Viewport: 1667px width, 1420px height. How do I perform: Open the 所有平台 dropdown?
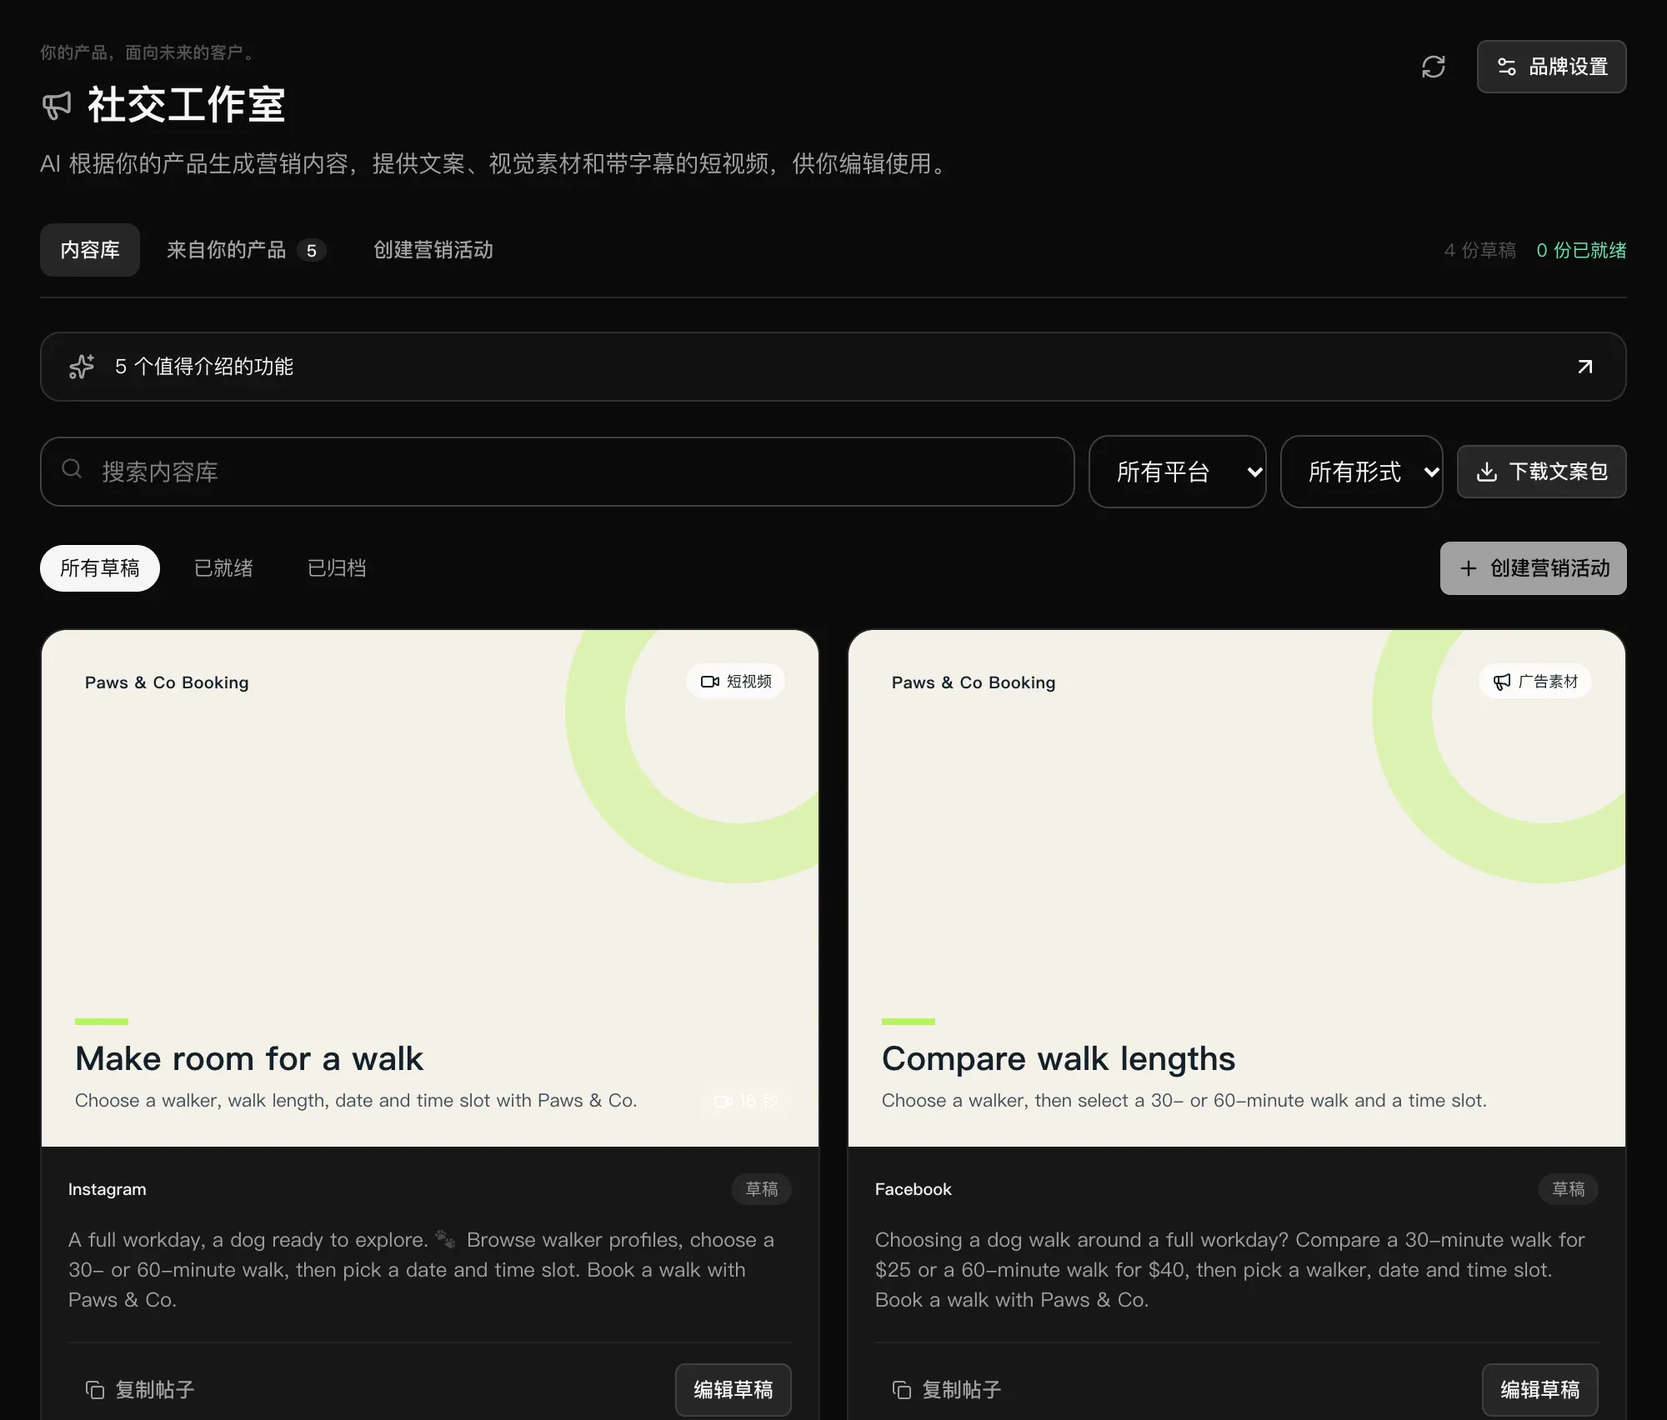click(1177, 472)
